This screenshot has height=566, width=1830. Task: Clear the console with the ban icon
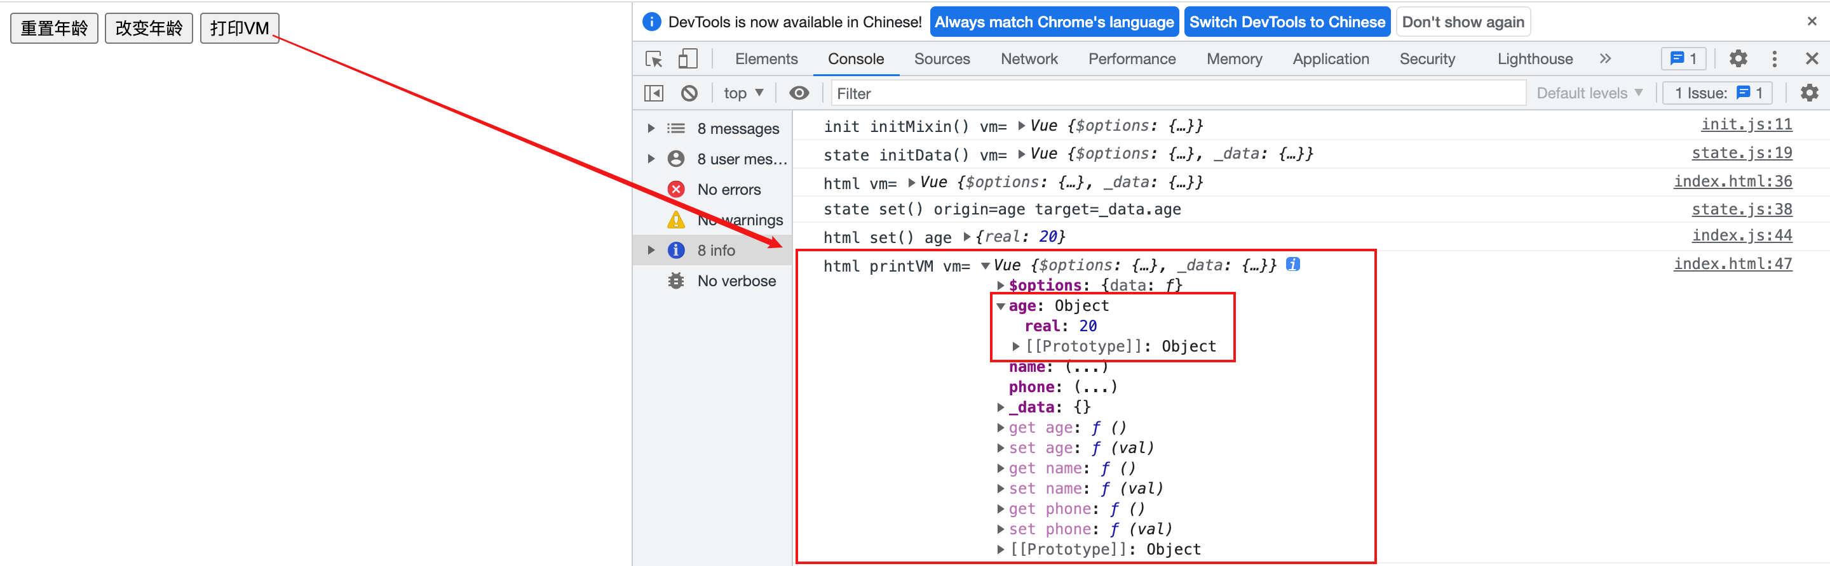[689, 94]
